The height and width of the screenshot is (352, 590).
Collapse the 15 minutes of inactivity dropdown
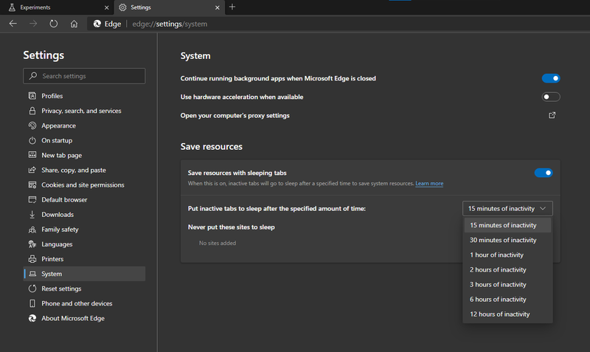(x=507, y=209)
